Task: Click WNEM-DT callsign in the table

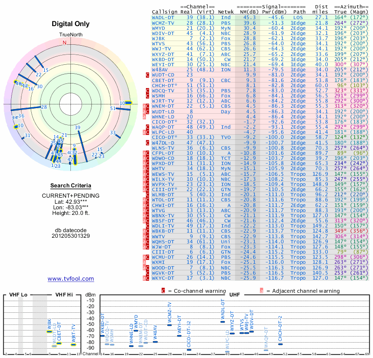Action: [x=163, y=106]
